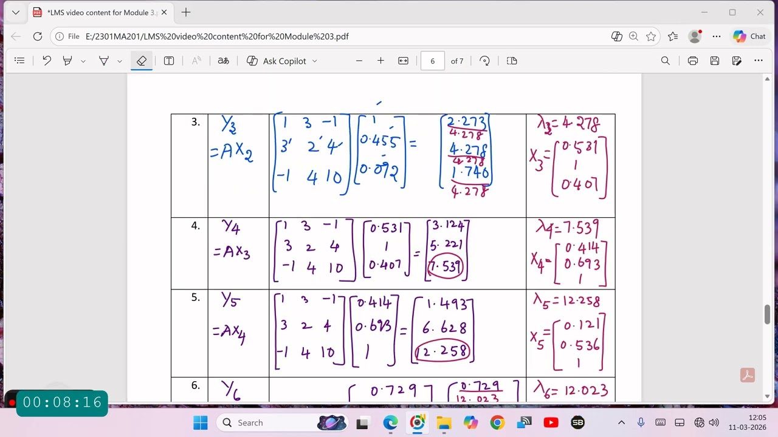Viewport: 778px width, 437px height.
Task: Save the PDF document
Action: pyautogui.click(x=715, y=61)
